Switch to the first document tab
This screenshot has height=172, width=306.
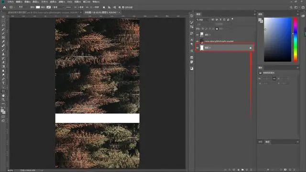pos(44,12)
